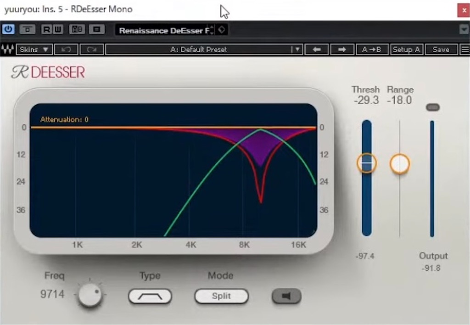Click the Freq value 9714

coord(52,294)
